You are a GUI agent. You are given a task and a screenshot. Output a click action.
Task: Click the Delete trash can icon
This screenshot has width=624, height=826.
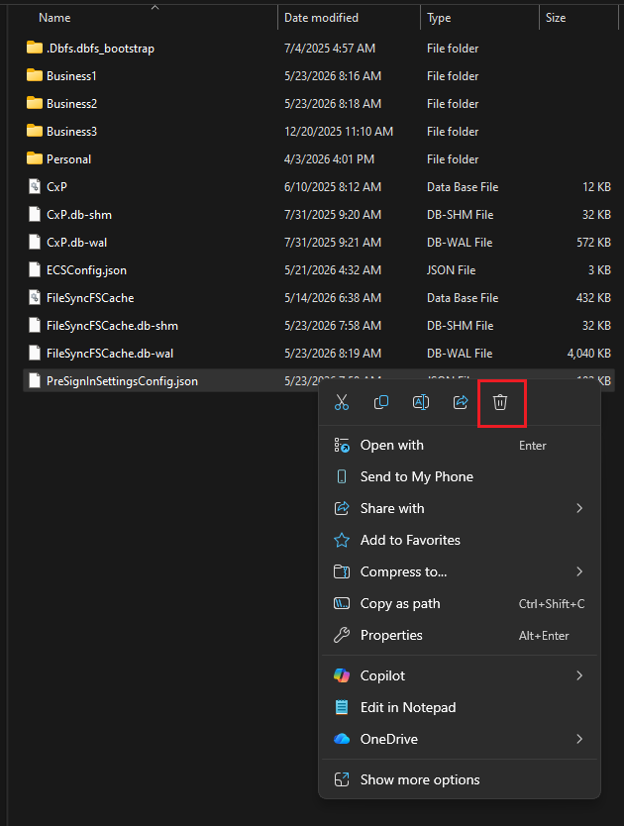tap(500, 402)
